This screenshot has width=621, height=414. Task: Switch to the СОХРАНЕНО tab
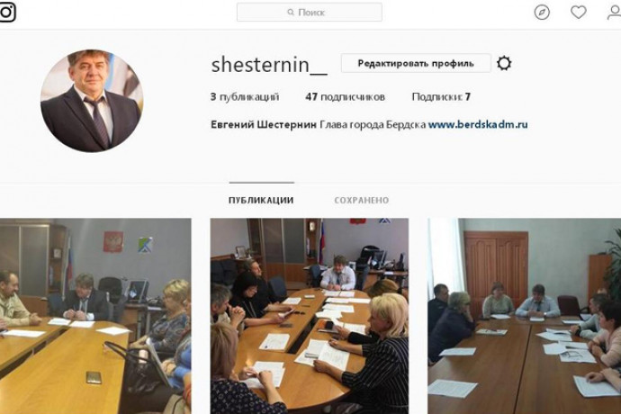[x=362, y=201]
